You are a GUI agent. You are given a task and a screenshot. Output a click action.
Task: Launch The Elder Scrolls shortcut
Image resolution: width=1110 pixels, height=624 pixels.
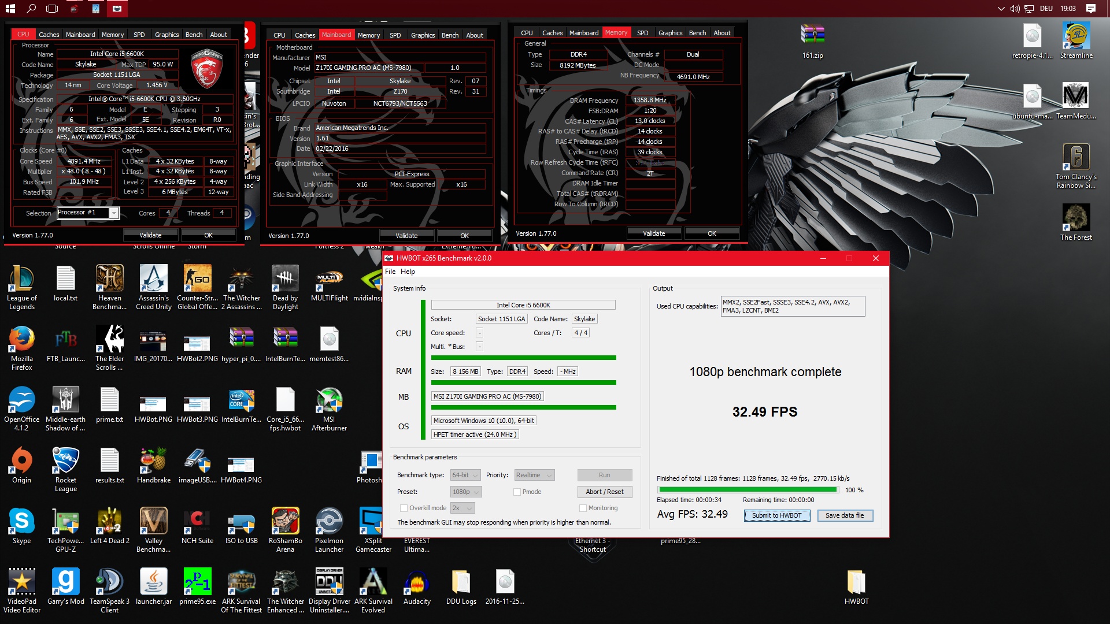coord(109,348)
